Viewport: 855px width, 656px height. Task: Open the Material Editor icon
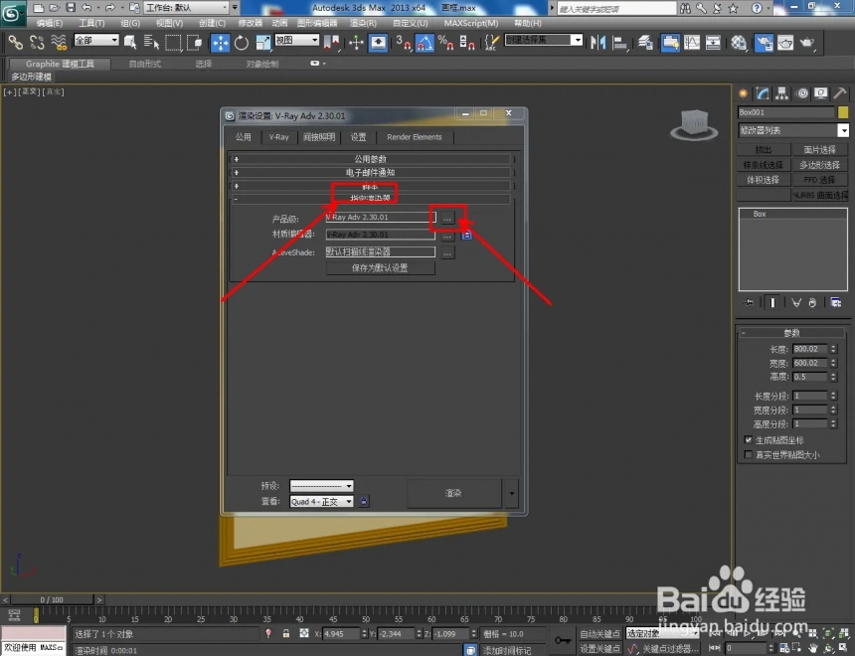pyautogui.click(x=739, y=43)
